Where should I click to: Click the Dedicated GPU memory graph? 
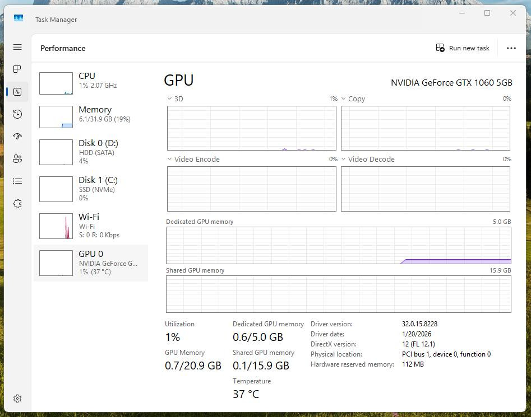point(338,245)
